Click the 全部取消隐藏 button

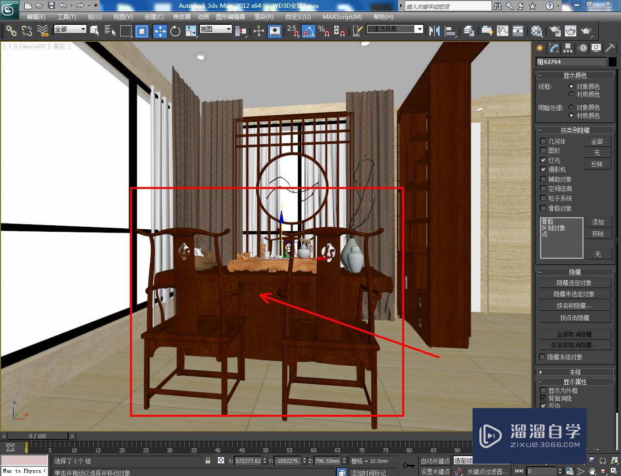pos(574,334)
